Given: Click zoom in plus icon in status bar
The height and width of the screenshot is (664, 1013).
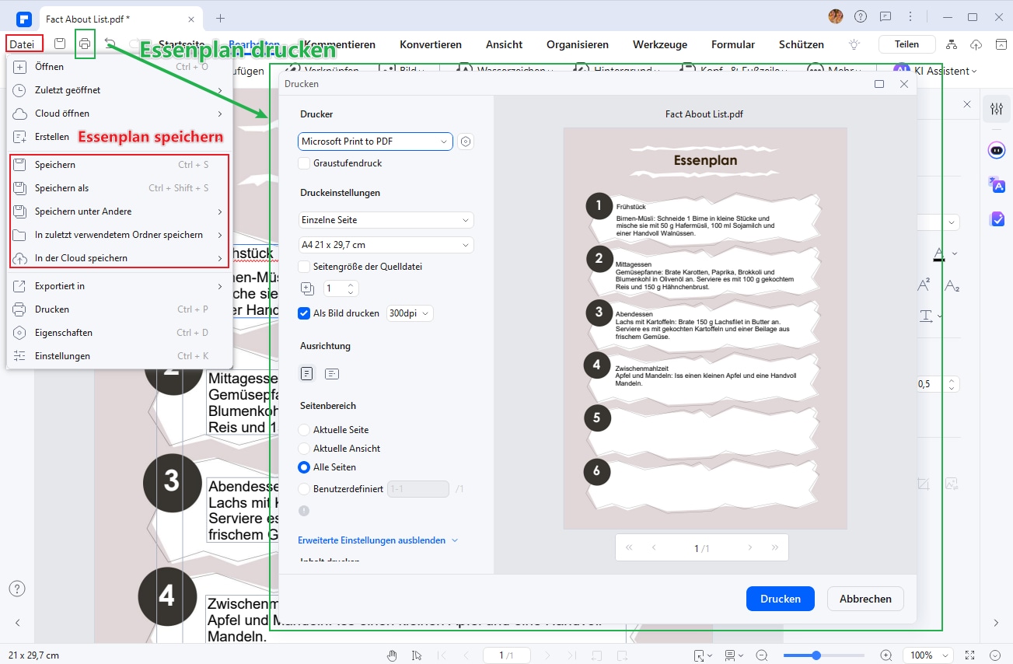Looking at the screenshot, I should (886, 655).
